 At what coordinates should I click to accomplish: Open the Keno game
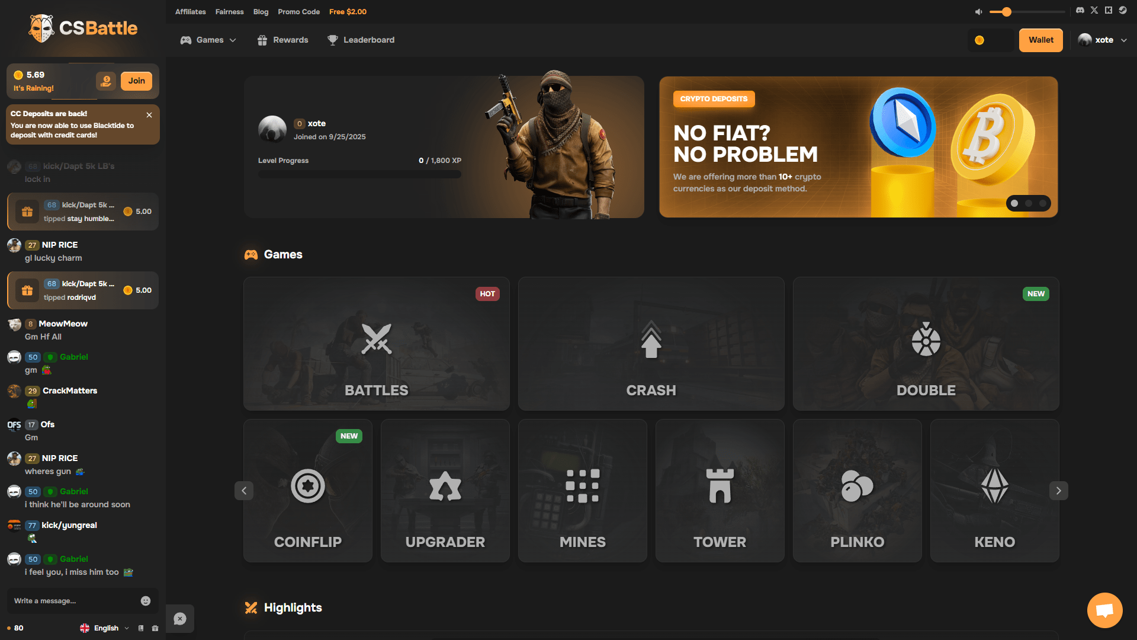coord(994,490)
